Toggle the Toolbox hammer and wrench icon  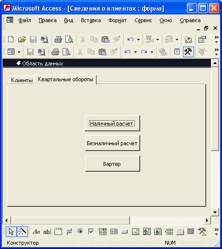click(x=188, y=52)
